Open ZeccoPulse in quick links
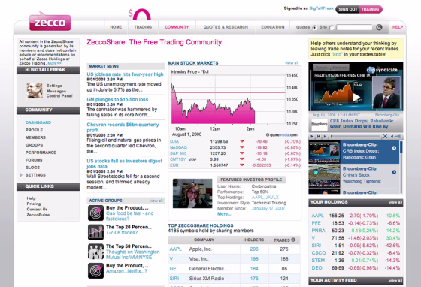The height and width of the screenshot is (287, 421). pos(38,215)
